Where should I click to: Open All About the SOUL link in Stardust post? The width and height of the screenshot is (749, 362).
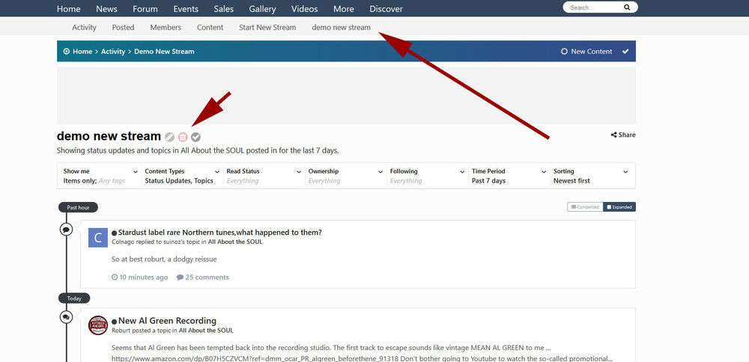point(235,242)
